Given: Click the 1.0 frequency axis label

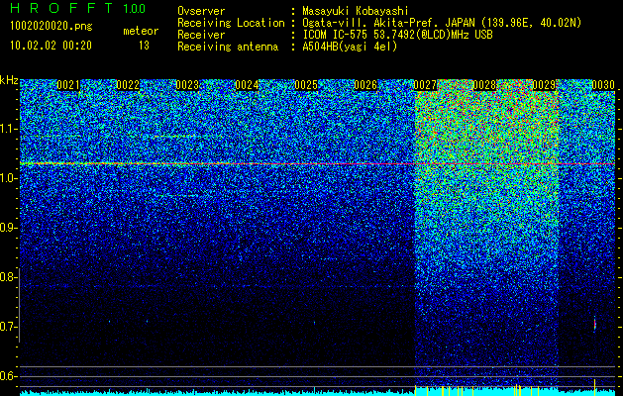Looking at the screenshot, I should point(7,179).
